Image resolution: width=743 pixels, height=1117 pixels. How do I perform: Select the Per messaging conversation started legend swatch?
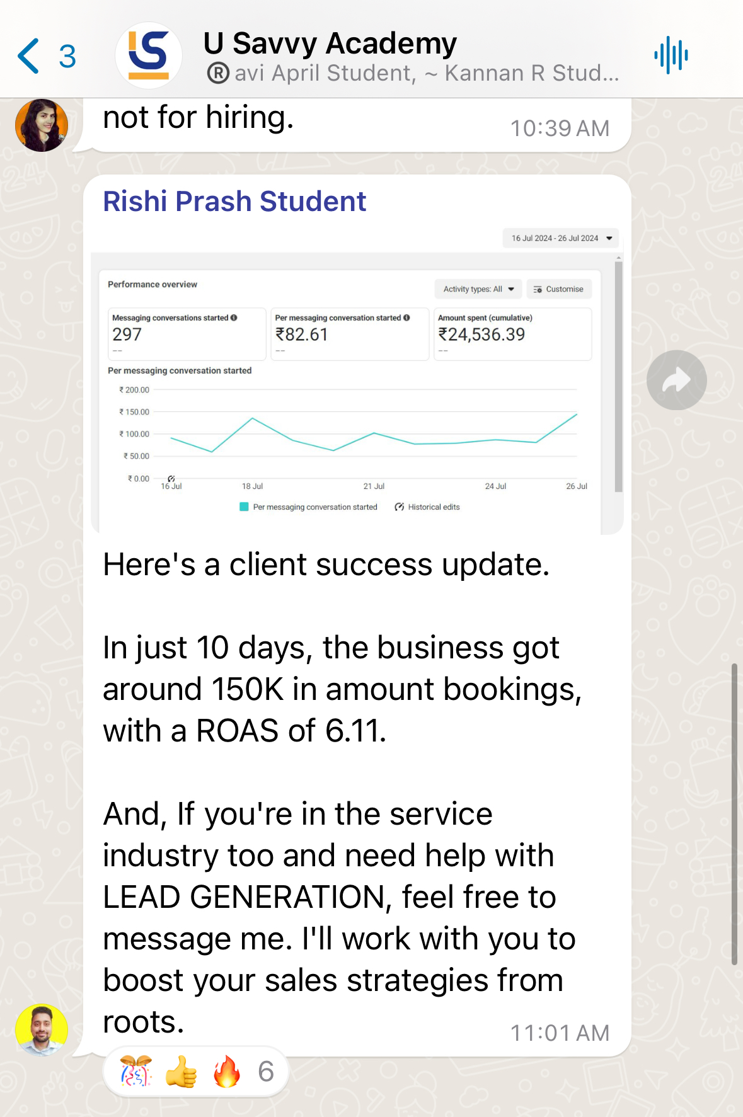244,507
